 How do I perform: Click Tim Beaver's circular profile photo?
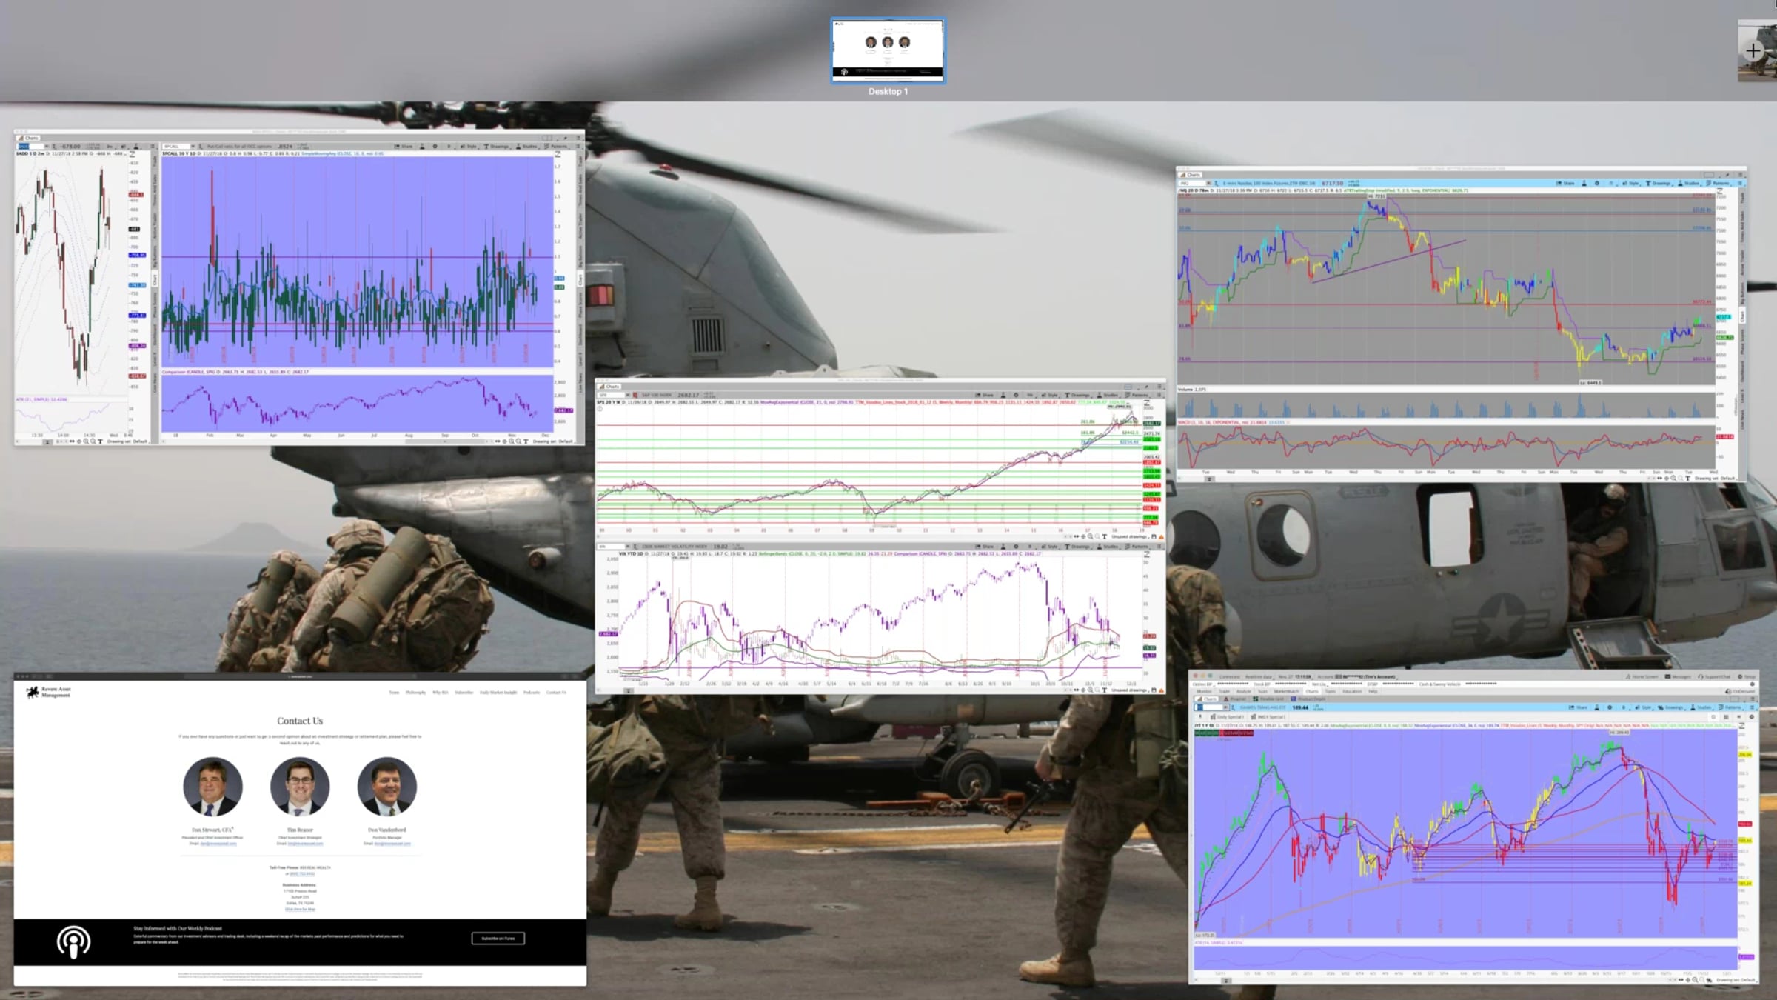pyautogui.click(x=300, y=786)
